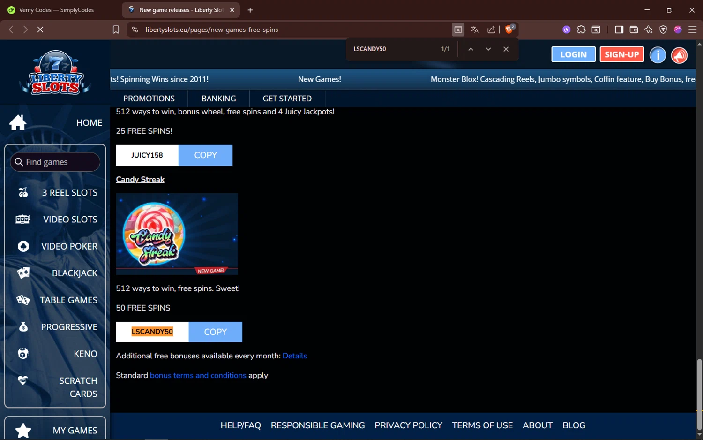Click the purple extension icon in toolbar
The image size is (703, 440).
pos(567,30)
